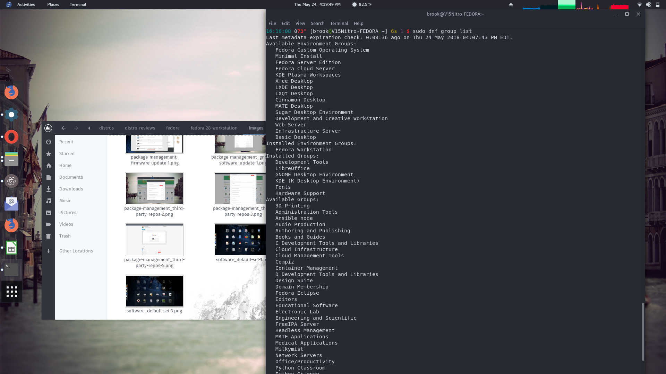The image size is (666, 374).
Task: Open the terminal's View menu
Action: (300, 24)
